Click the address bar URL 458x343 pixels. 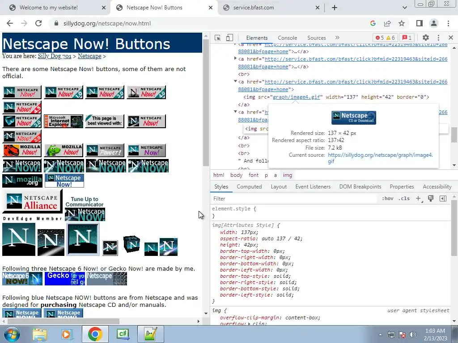[107, 23]
